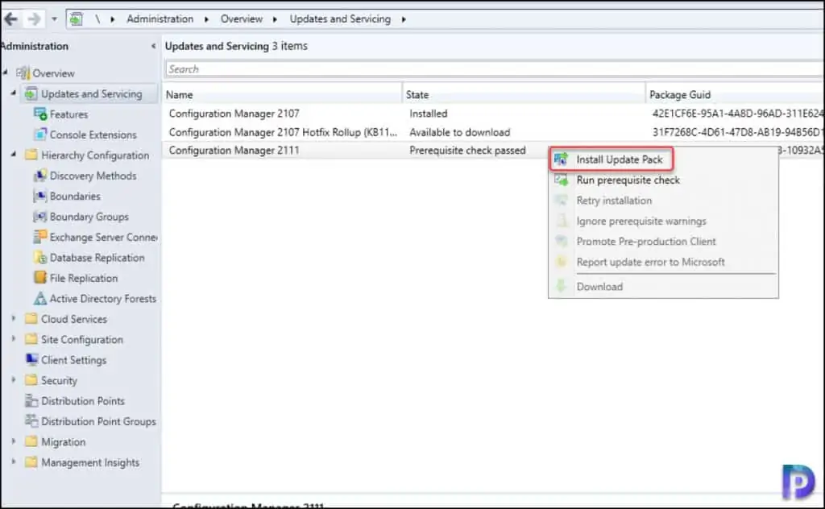Open the Overview breadcrumb dropdown arrow

[x=275, y=19]
